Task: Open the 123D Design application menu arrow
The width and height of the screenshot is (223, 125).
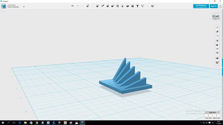Action: (x=24, y=6)
